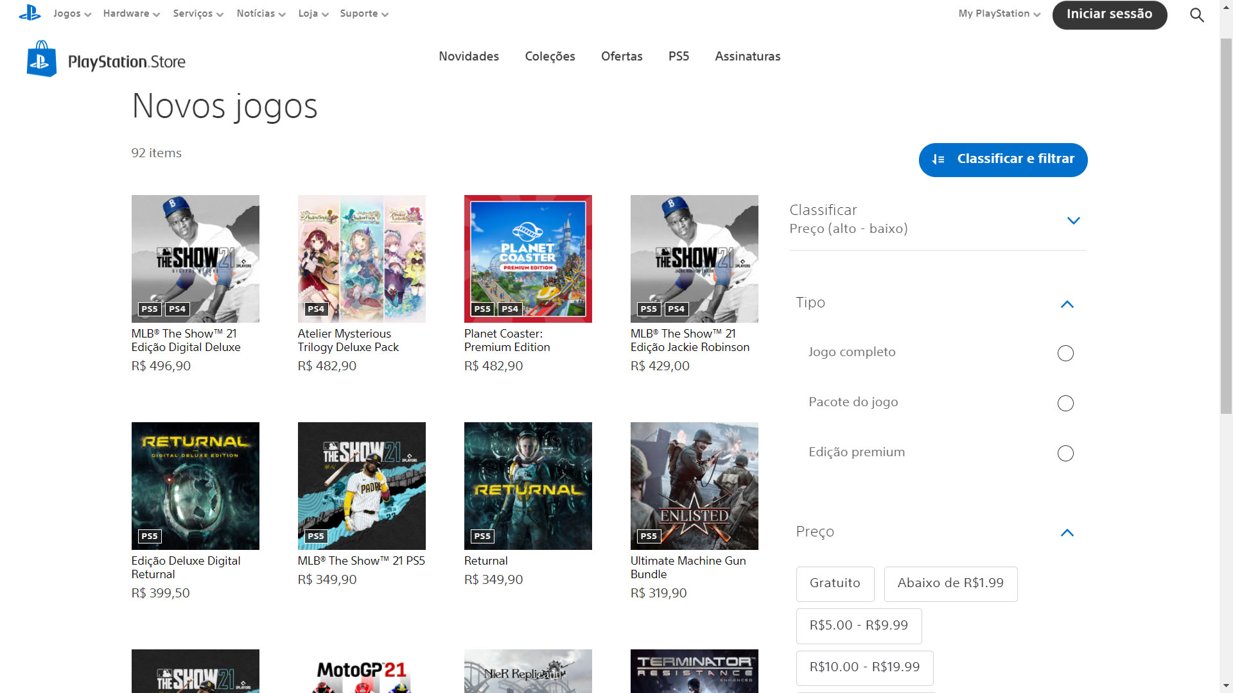Click the scrollbar down arrow
Screen dimensions: 1233x693
point(1226,686)
